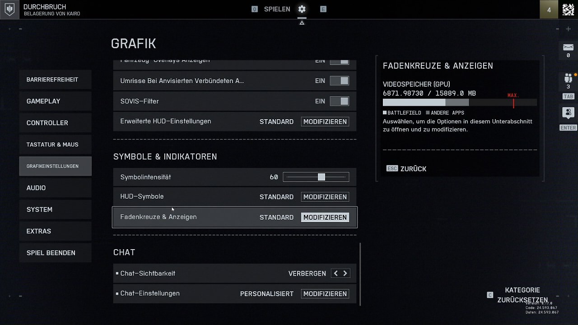Adjust the Symbolintensität slider
This screenshot has height=325, width=578.
[x=316, y=177]
